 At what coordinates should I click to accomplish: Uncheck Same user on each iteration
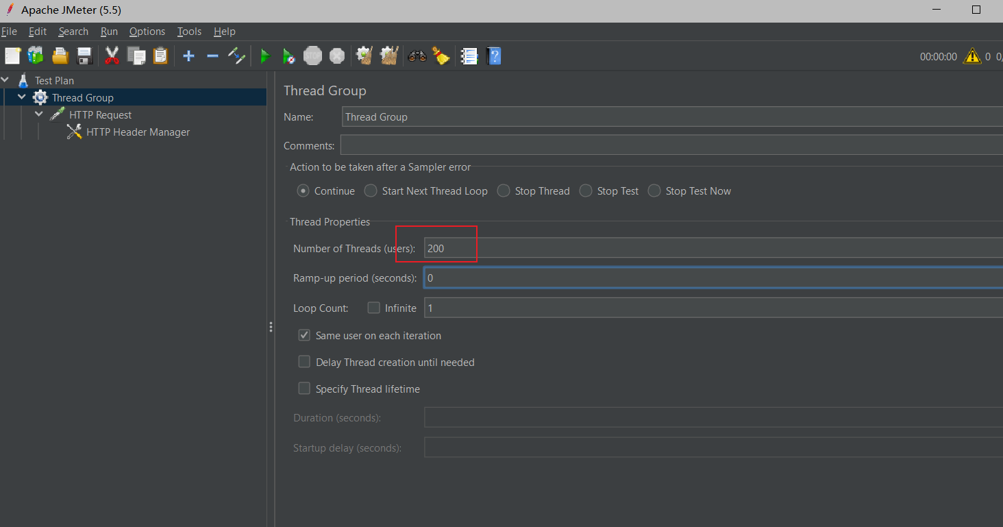pyautogui.click(x=304, y=335)
